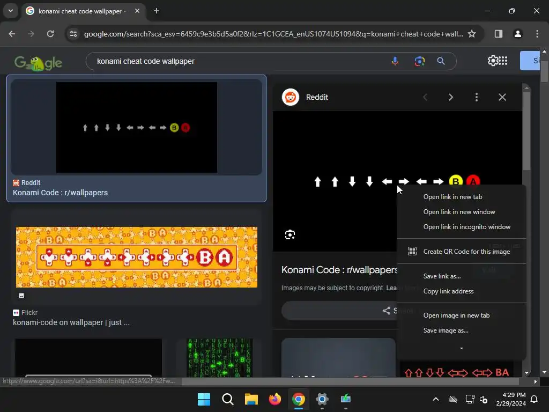
Task: Open site information icon in address bar
Action: tap(73, 34)
